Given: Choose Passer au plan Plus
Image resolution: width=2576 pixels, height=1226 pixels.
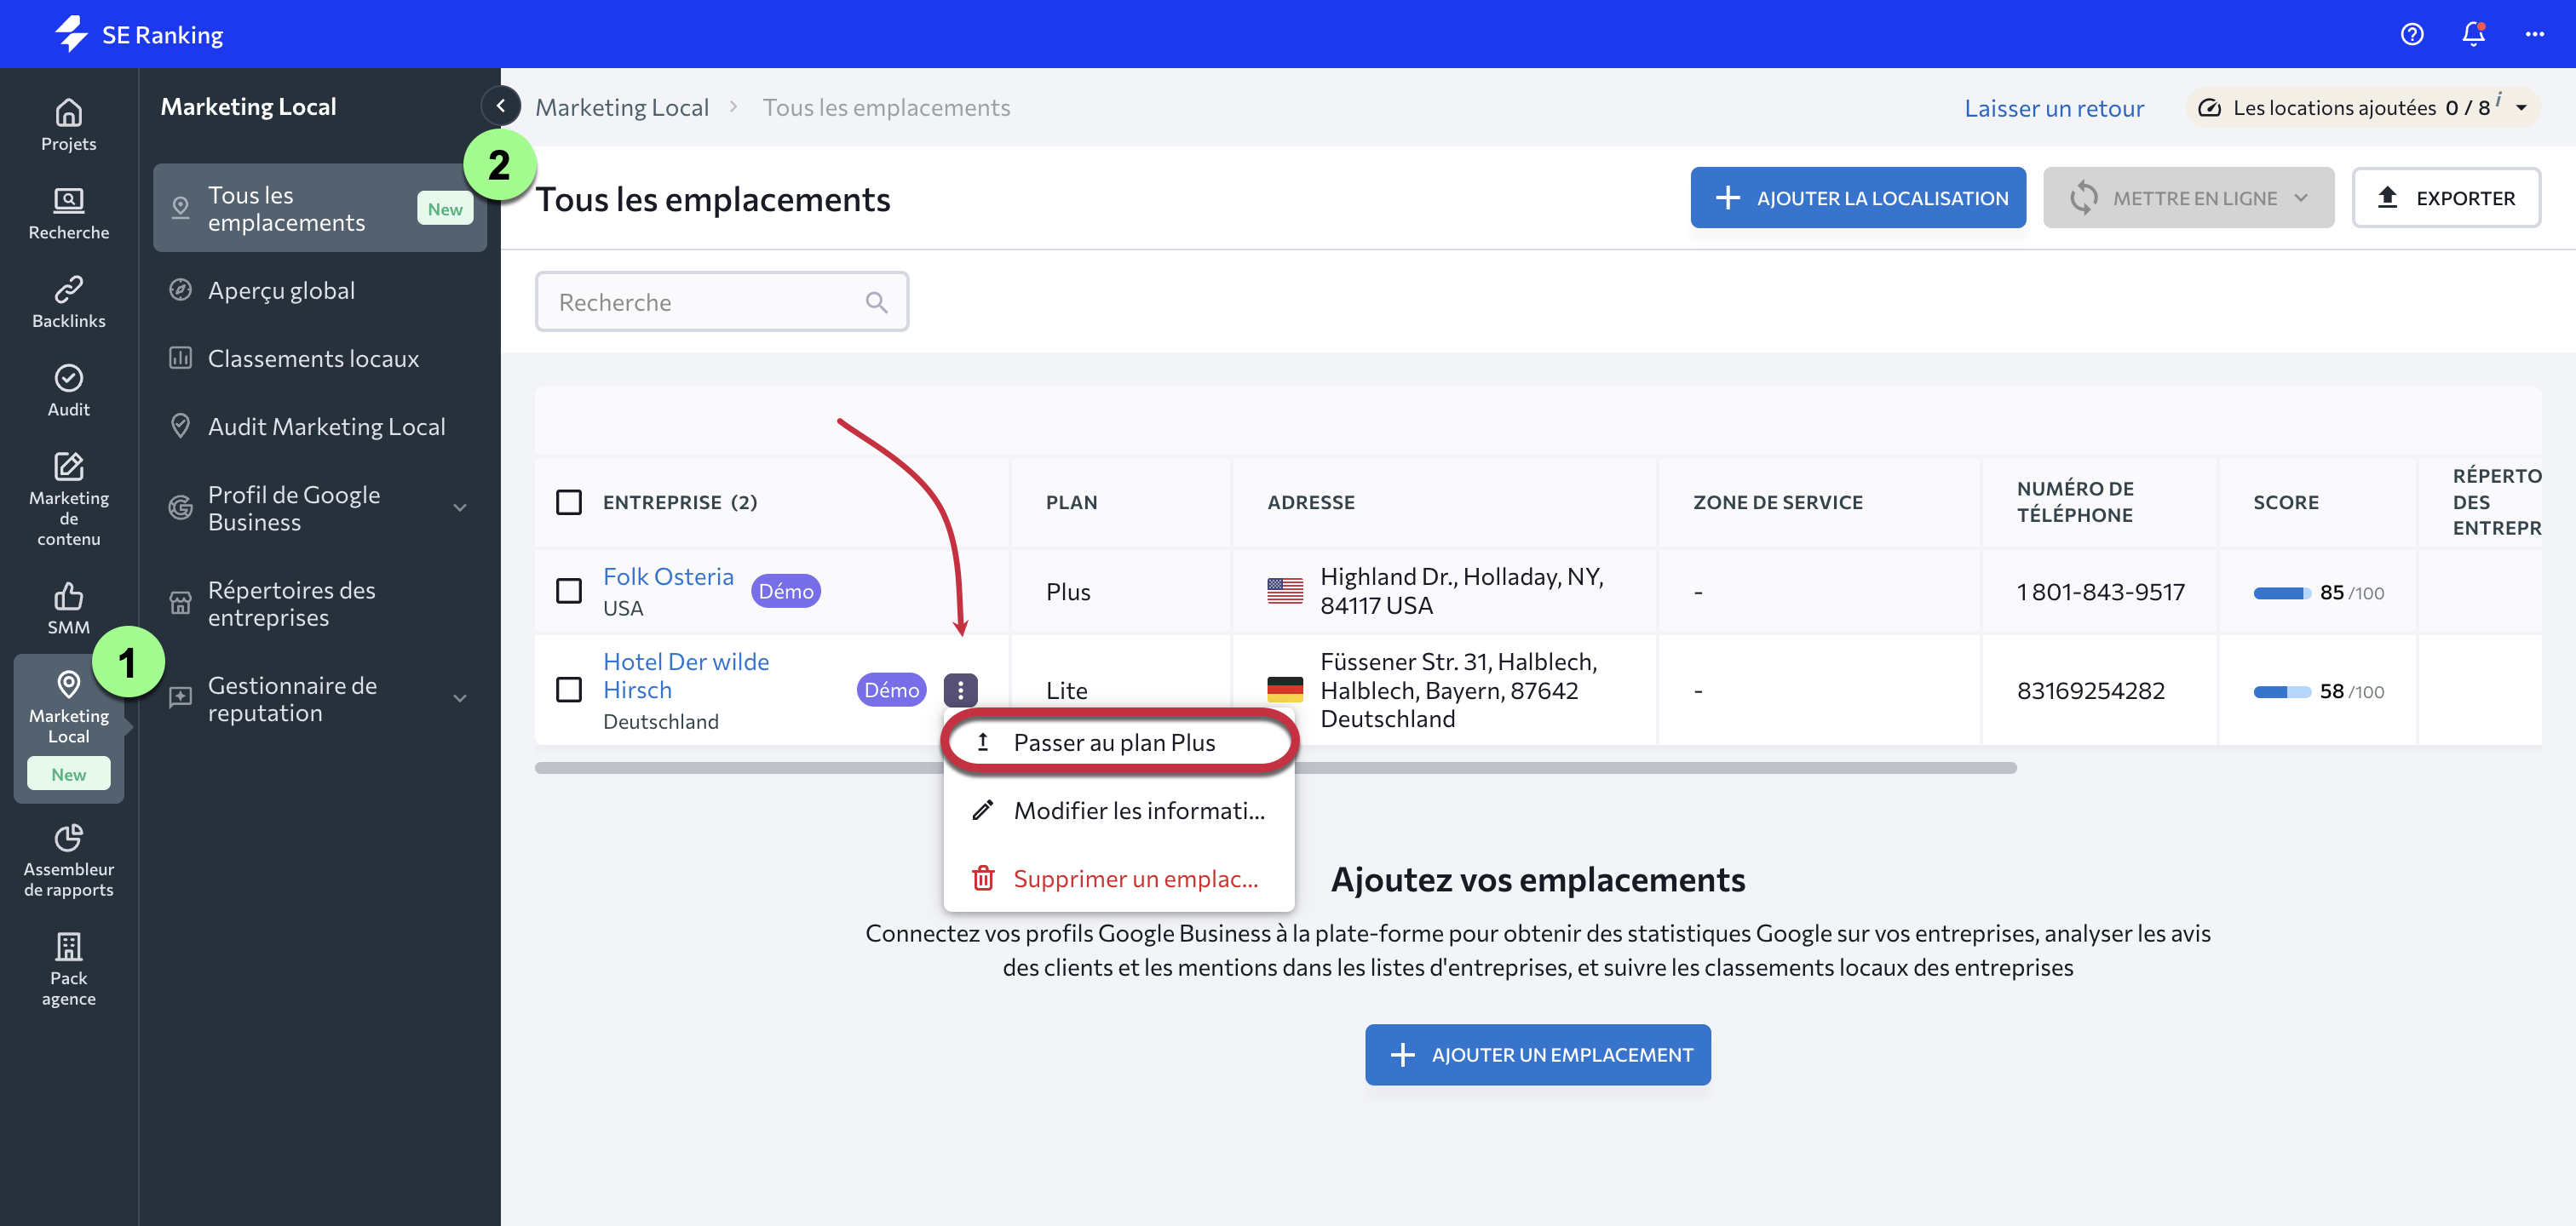Looking at the screenshot, I should [x=1119, y=742].
